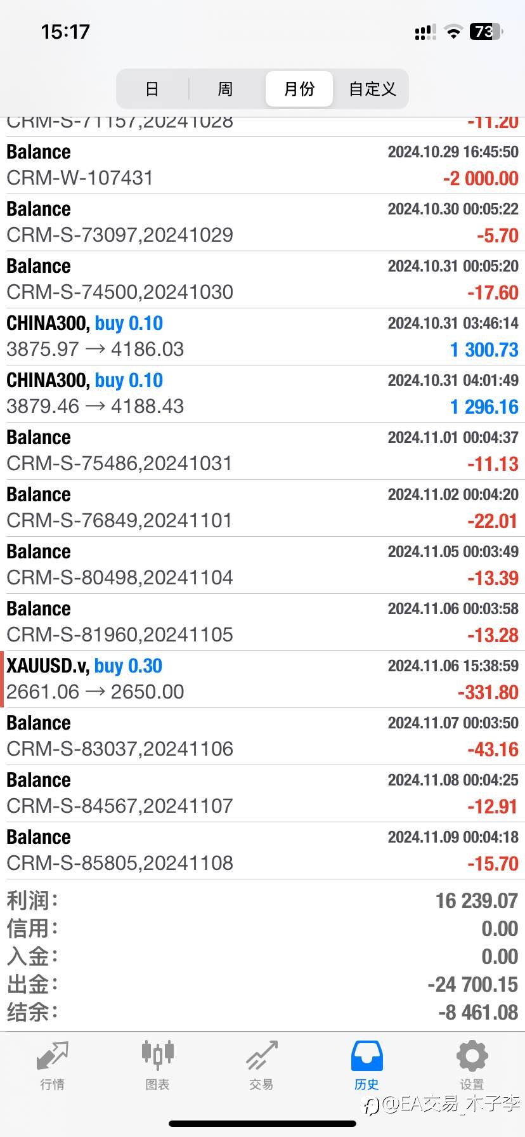
Task: Switch period filter to 日
Action: (152, 89)
